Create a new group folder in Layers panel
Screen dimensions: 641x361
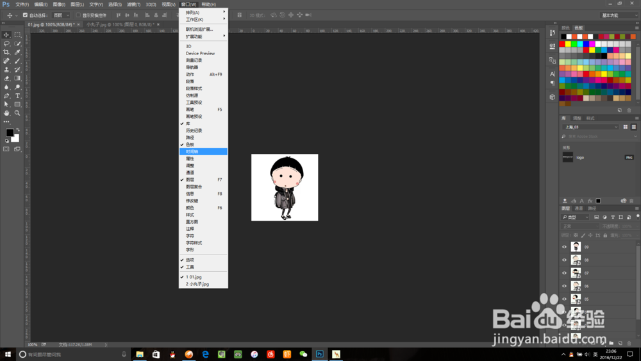point(611,343)
